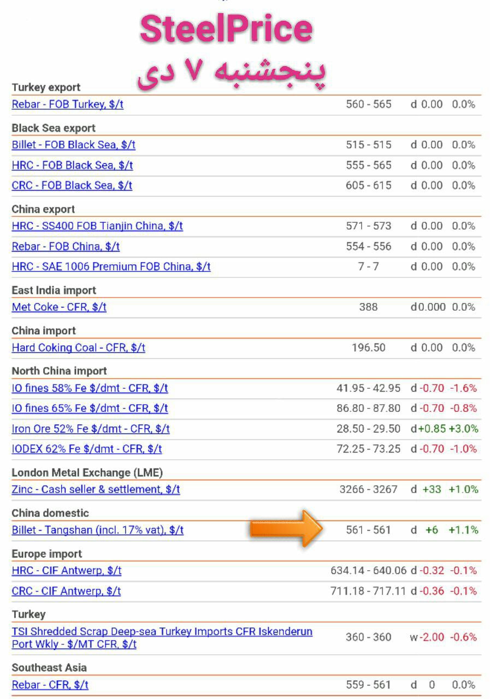490x699 pixels.
Task: Click the Southeast Asia heading
Action: pyautogui.click(x=49, y=667)
